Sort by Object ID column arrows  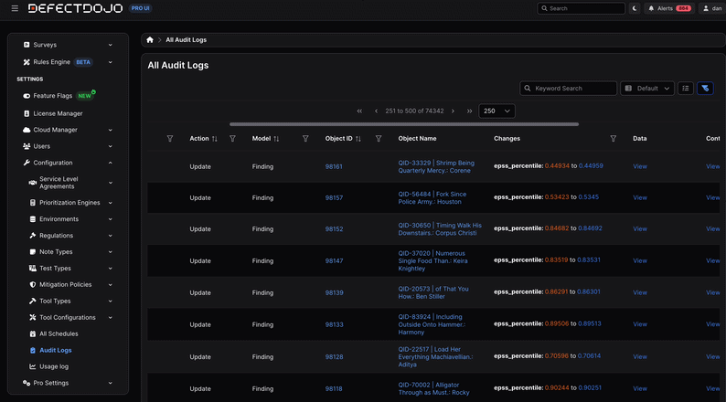(358, 139)
